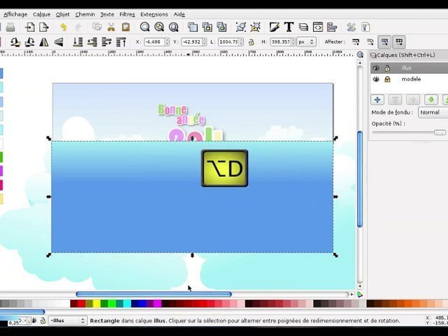Raise selection one step icon

tap(106, 42)
